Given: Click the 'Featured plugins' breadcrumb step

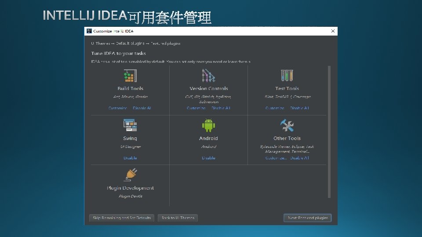Looking at the screenshot, I should click(166, 43).
